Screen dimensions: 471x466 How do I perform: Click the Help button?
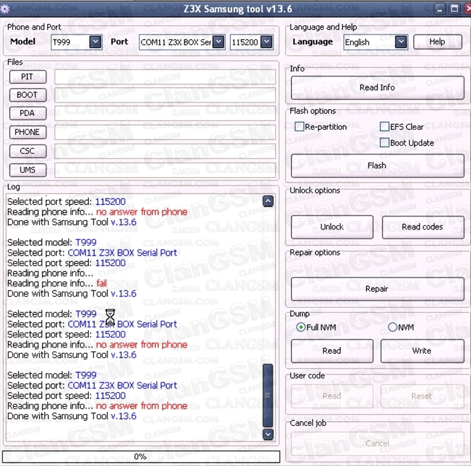(x=437, y=41)
